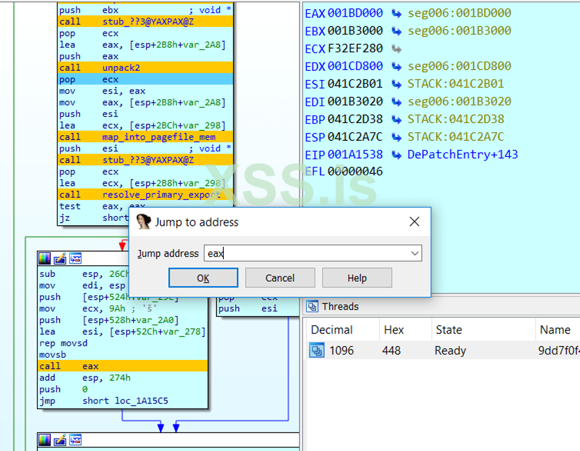580x451 pixels.
Task: Close the Jump to address dialog
Action: (x=415, y=222)
